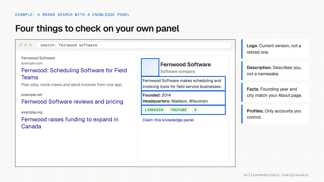The width and height of the screenshot is (324, 182).
Task: Click the example.net URL text
Action: click(x=32, y=95)
